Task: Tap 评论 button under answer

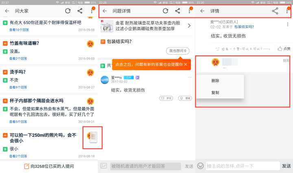Action: (166, 98)
